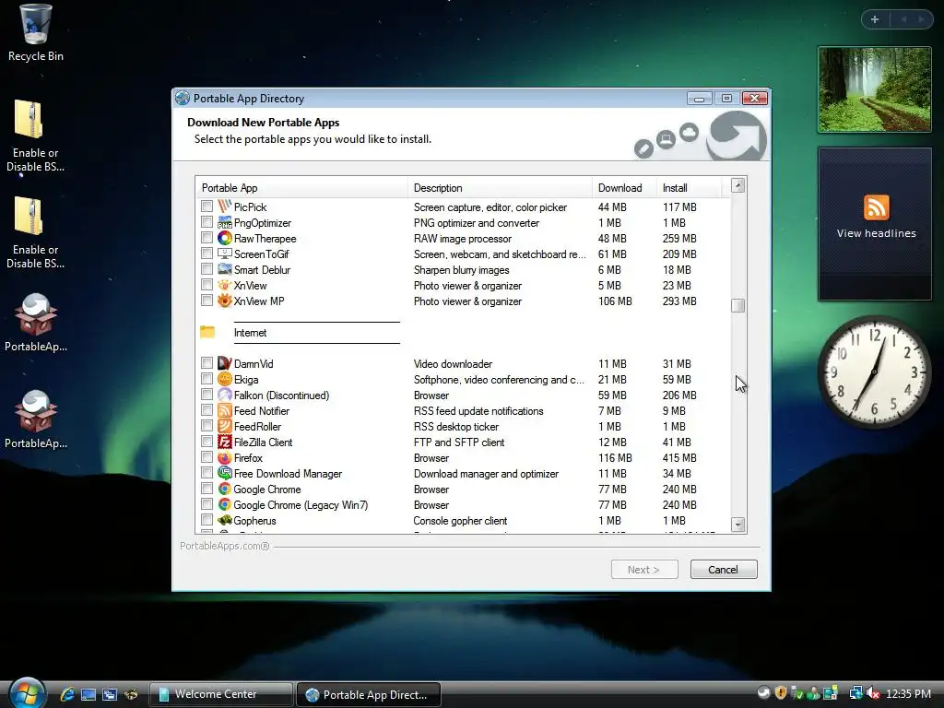
Task: Click the PicPick app icon
Action: coord(225,206)
